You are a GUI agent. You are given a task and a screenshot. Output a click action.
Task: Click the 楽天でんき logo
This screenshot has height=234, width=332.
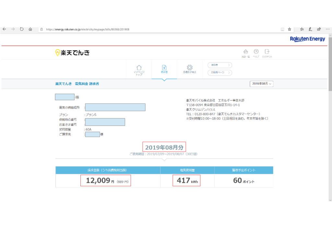point(72,52)
